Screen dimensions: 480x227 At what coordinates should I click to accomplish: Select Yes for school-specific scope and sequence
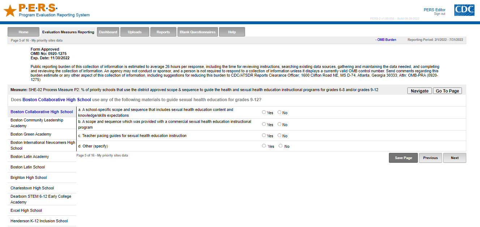(x=264, y=112)
